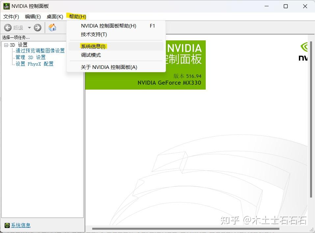Image resolution: width=315 pixels, height=233 pixels.
Task: Select 技术支持(T) menu entry
Action: (x=94, y=34)
